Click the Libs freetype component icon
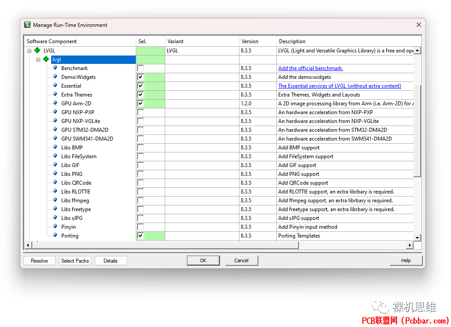The height and width of the screenshot is (327, 451). (55, 209)
